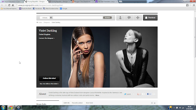The height and width of the screenshot is (110, 196).
Task: Open the HP application in taskbar
Action: tap(18, 108)
